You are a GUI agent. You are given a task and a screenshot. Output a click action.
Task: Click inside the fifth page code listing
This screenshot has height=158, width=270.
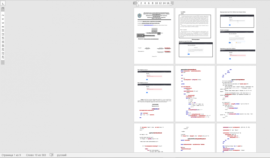(195, 94)
